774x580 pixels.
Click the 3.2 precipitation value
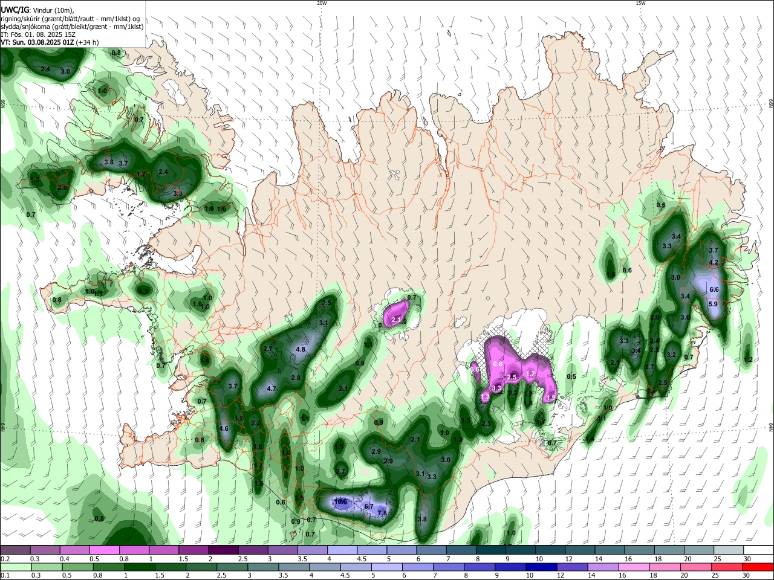pos(671,355)
